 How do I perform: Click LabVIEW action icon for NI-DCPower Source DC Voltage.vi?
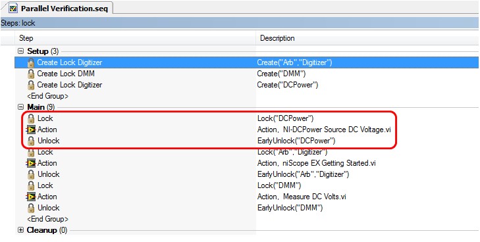point(31,130)
